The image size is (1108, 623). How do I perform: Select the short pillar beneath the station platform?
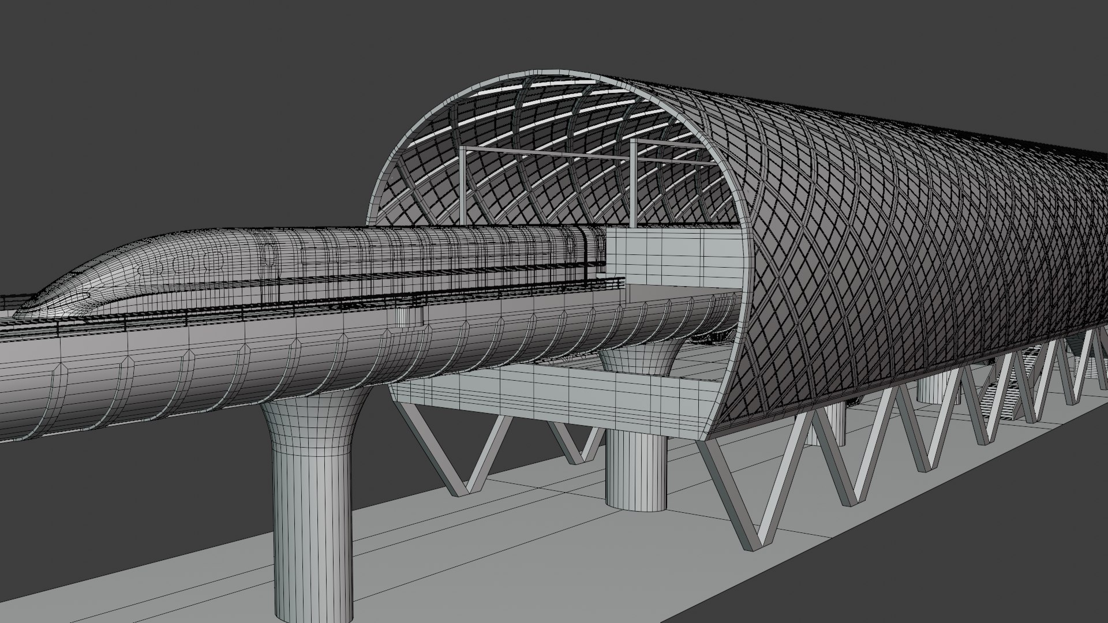pyautogui.click(x=635, y=470)
